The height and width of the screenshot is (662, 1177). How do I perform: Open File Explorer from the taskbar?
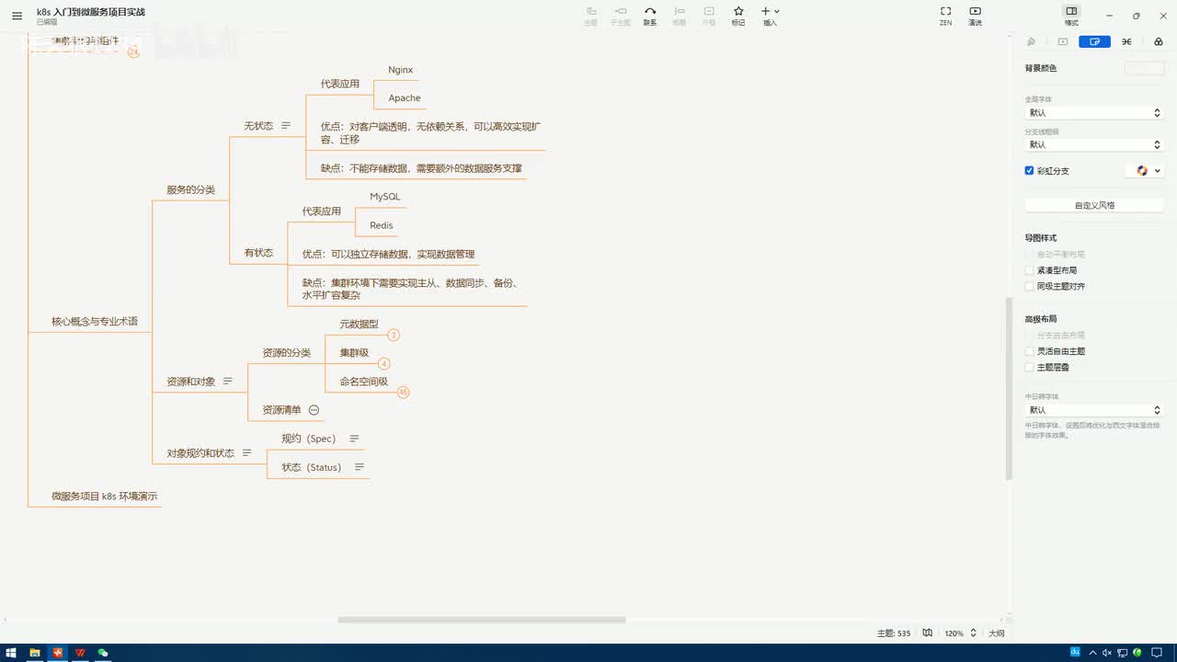35,653
